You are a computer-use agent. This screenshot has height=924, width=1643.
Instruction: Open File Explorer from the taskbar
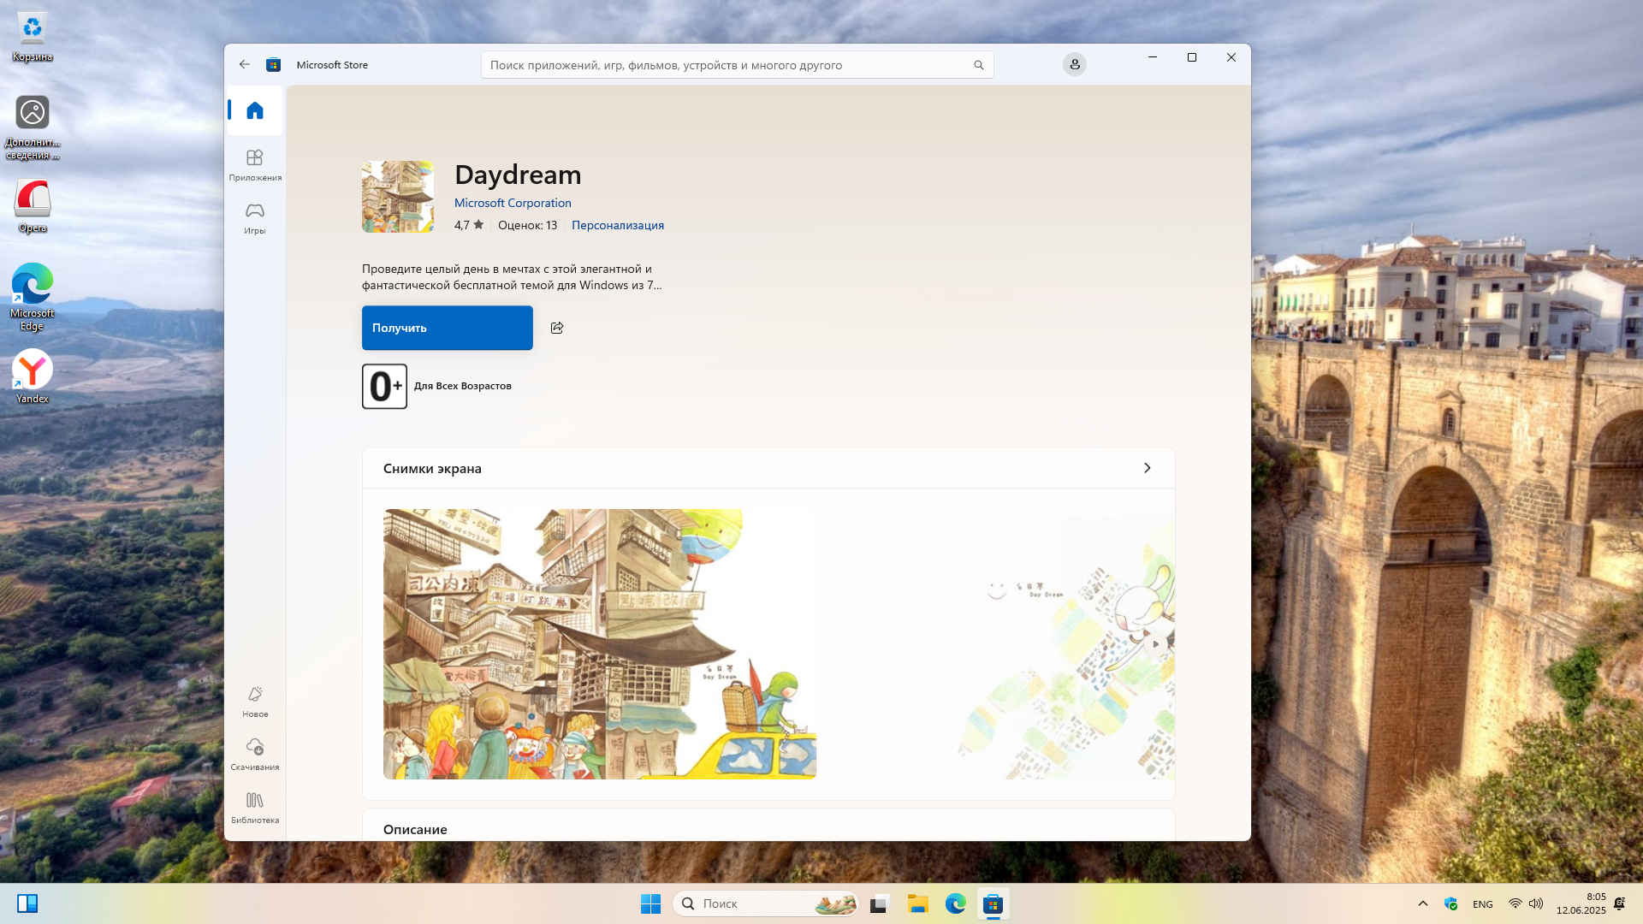pyautogui.click(x=917, y=903)
